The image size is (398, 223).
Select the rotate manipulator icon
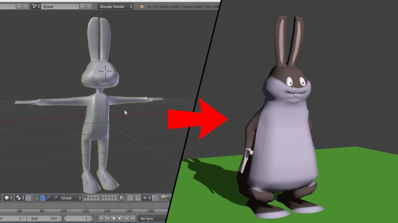click(x=49, y=198)
